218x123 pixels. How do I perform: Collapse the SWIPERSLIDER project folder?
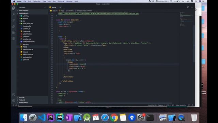[x=24, y=13]
